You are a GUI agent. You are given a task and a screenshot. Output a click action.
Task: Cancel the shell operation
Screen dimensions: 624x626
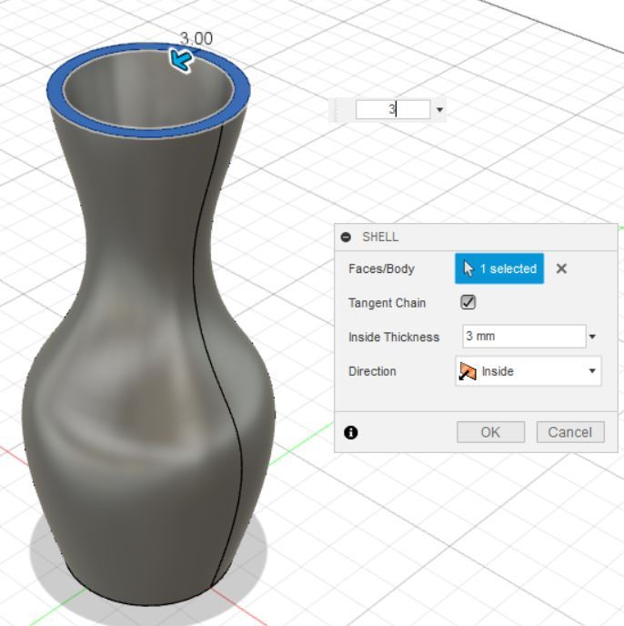point(570,432)
